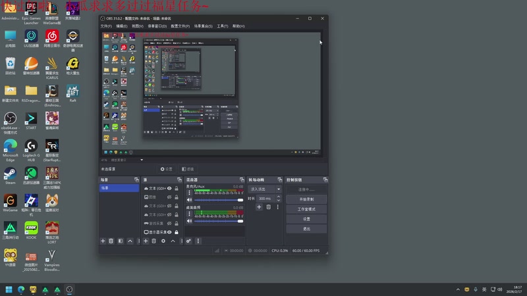Move source up with arrow icon
The image size is (527, 296).
tap(173, 241)
